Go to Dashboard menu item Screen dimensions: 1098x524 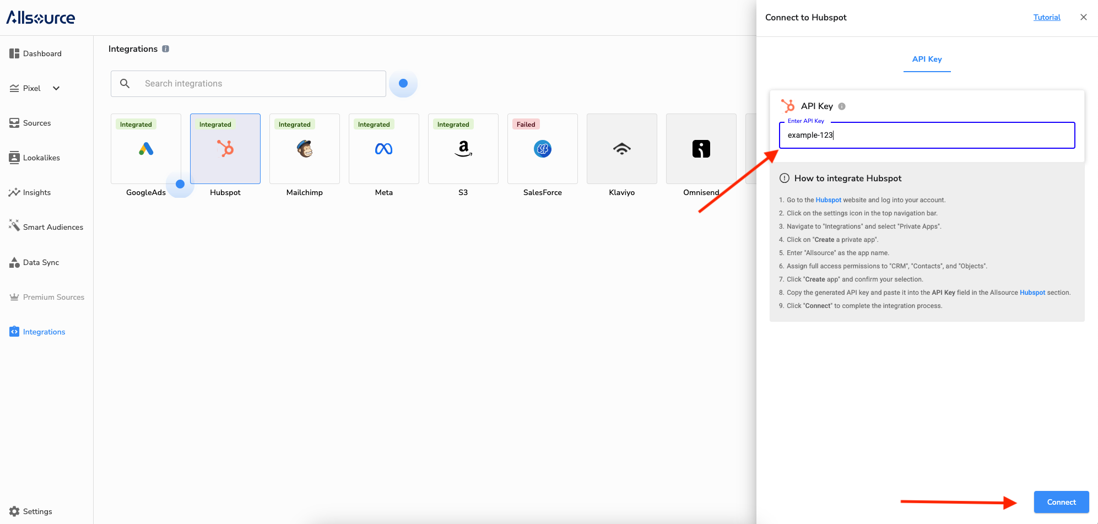click(x=42, y=53)
